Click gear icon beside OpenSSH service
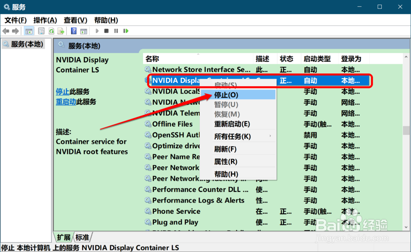This screenshot has width=411, height=252. tap(148, 135)
